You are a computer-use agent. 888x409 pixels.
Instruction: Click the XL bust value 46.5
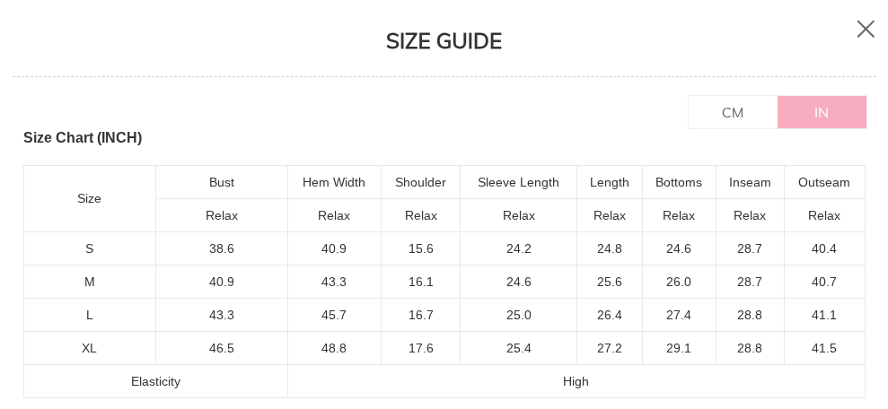tap(222, 348)
